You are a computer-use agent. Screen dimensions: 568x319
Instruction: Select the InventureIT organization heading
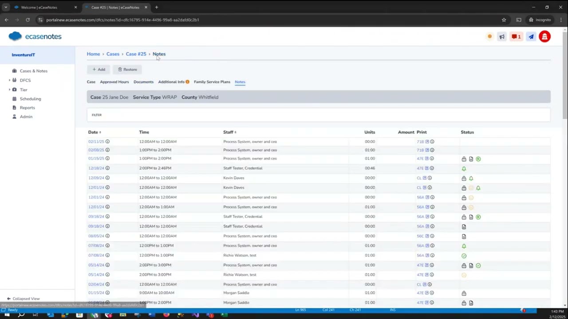click(23, 55)
